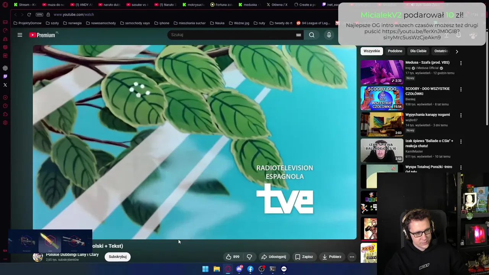Open the on-screen keyboard in search box

pyautogui.click(x=298, y=35)
